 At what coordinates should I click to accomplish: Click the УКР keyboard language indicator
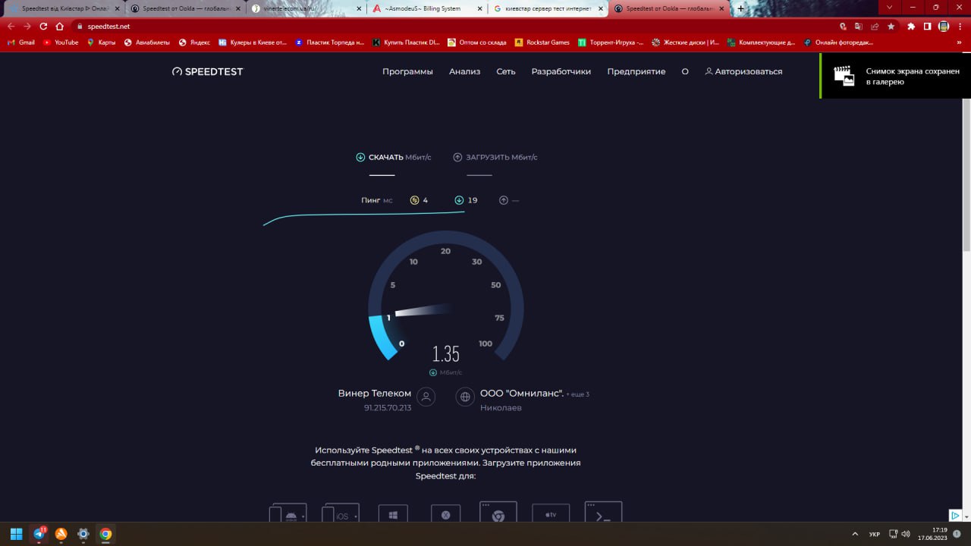[x=875, y=534]
